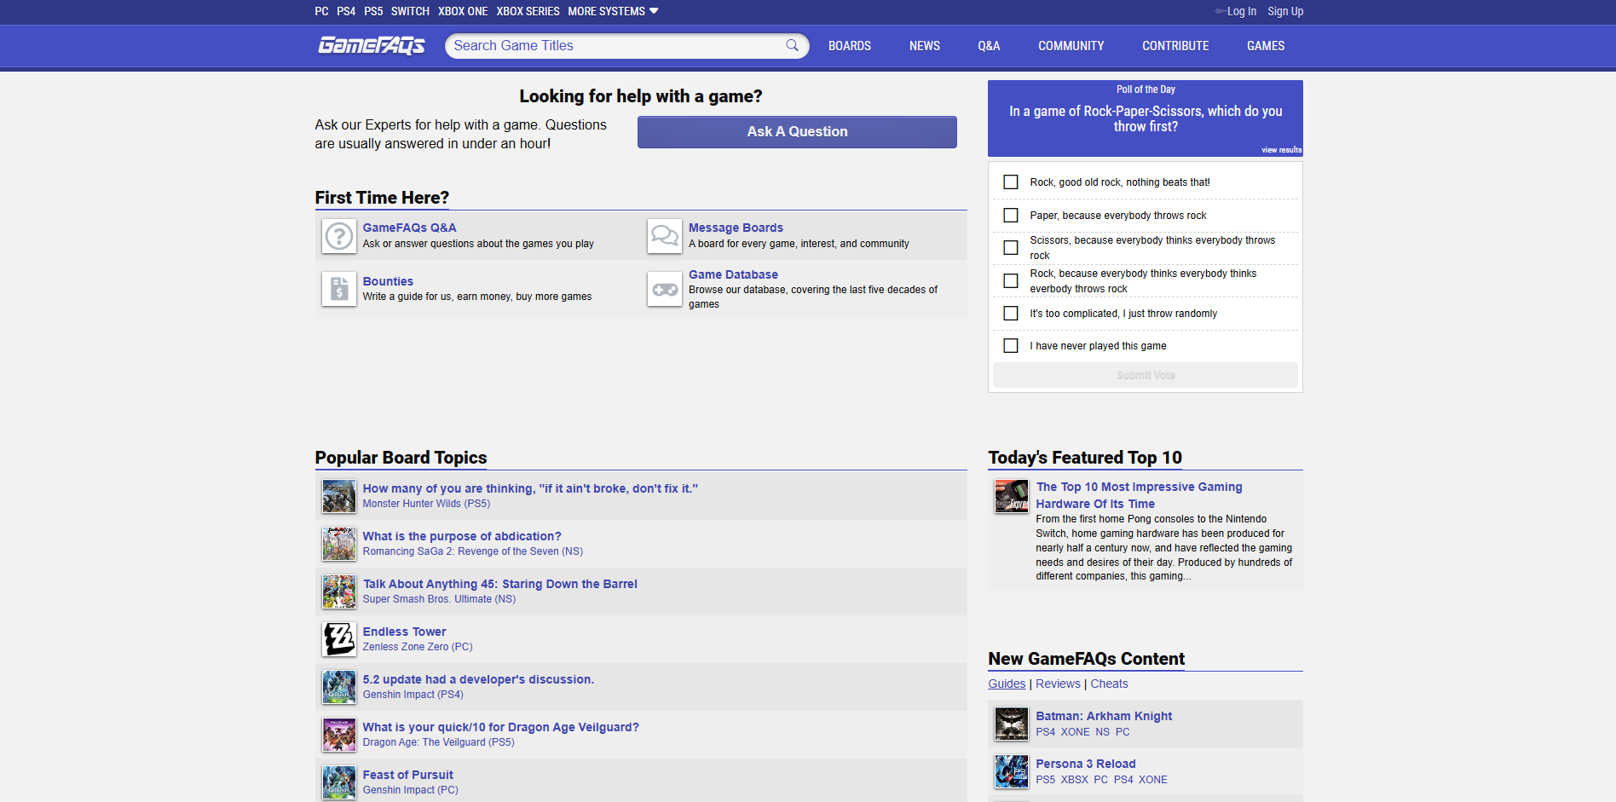
Task: Click the Bounties document icon
Action: point(339,289)
